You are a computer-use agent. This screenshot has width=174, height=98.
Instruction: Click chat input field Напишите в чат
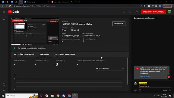click(155, 86)
